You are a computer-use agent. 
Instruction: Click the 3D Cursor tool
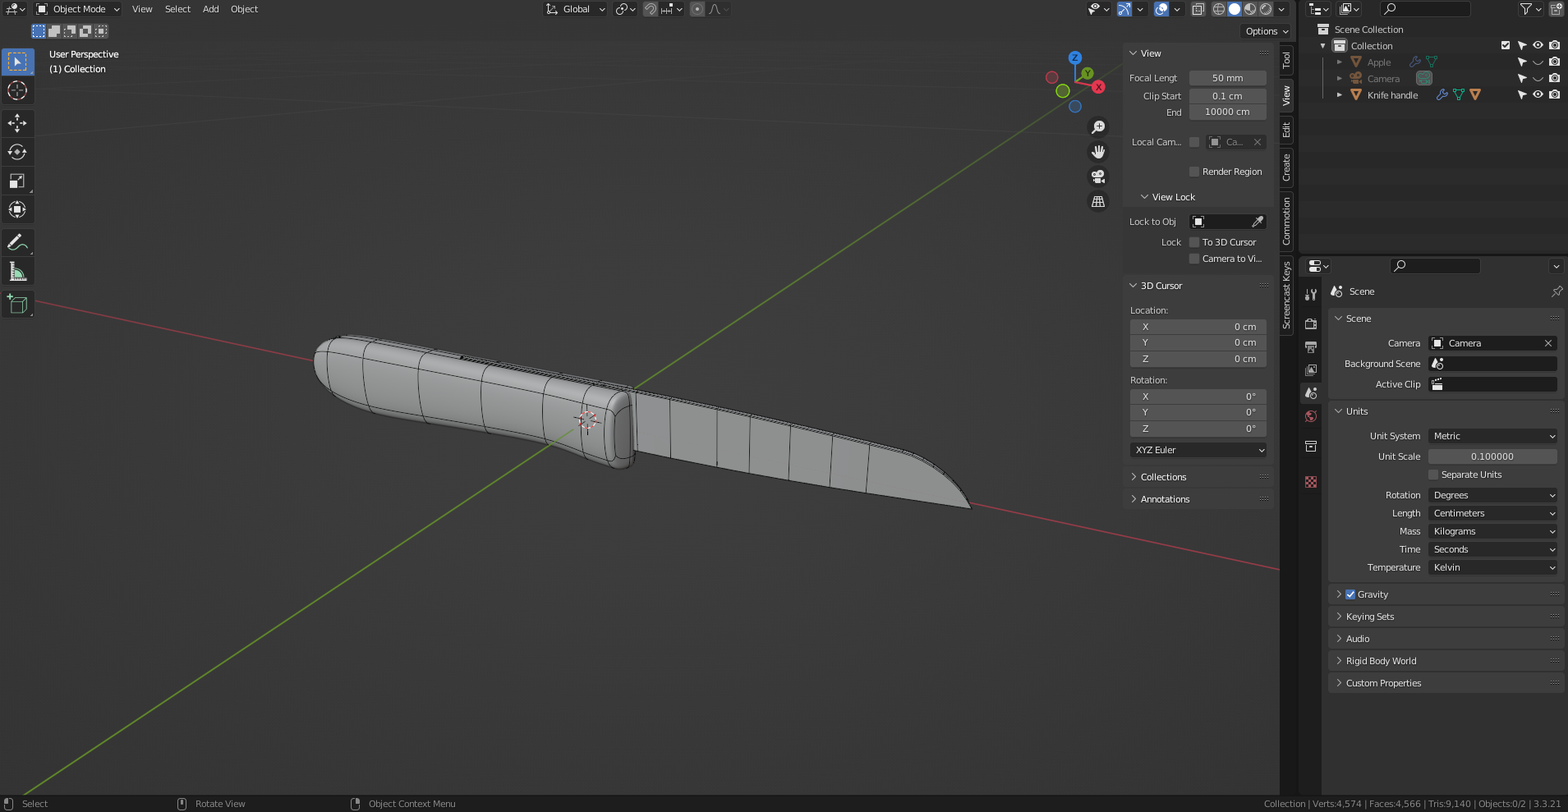[17, 90]
